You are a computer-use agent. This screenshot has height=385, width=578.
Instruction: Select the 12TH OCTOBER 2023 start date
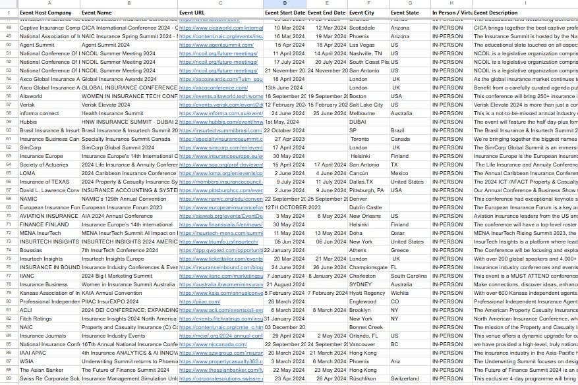click(285, 207)
